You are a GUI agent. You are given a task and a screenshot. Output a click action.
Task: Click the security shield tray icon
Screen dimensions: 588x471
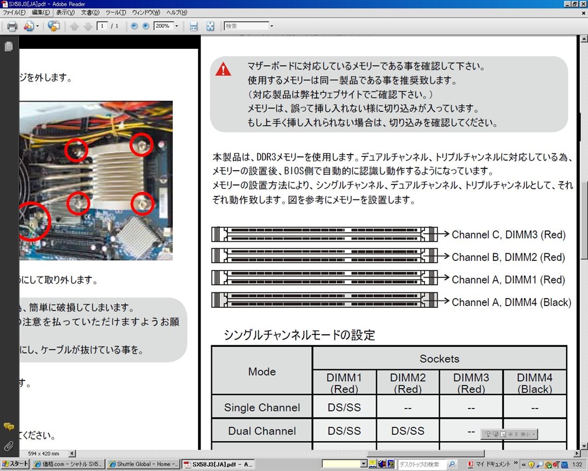(x=531, y=464)
